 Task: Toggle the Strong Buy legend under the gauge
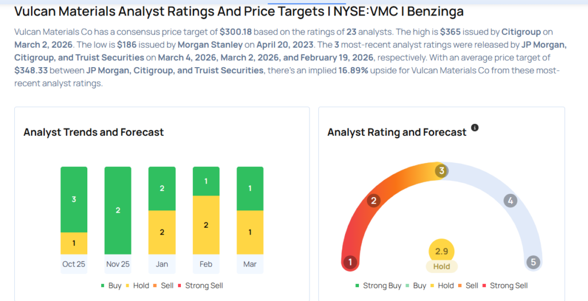pos(378,286)
